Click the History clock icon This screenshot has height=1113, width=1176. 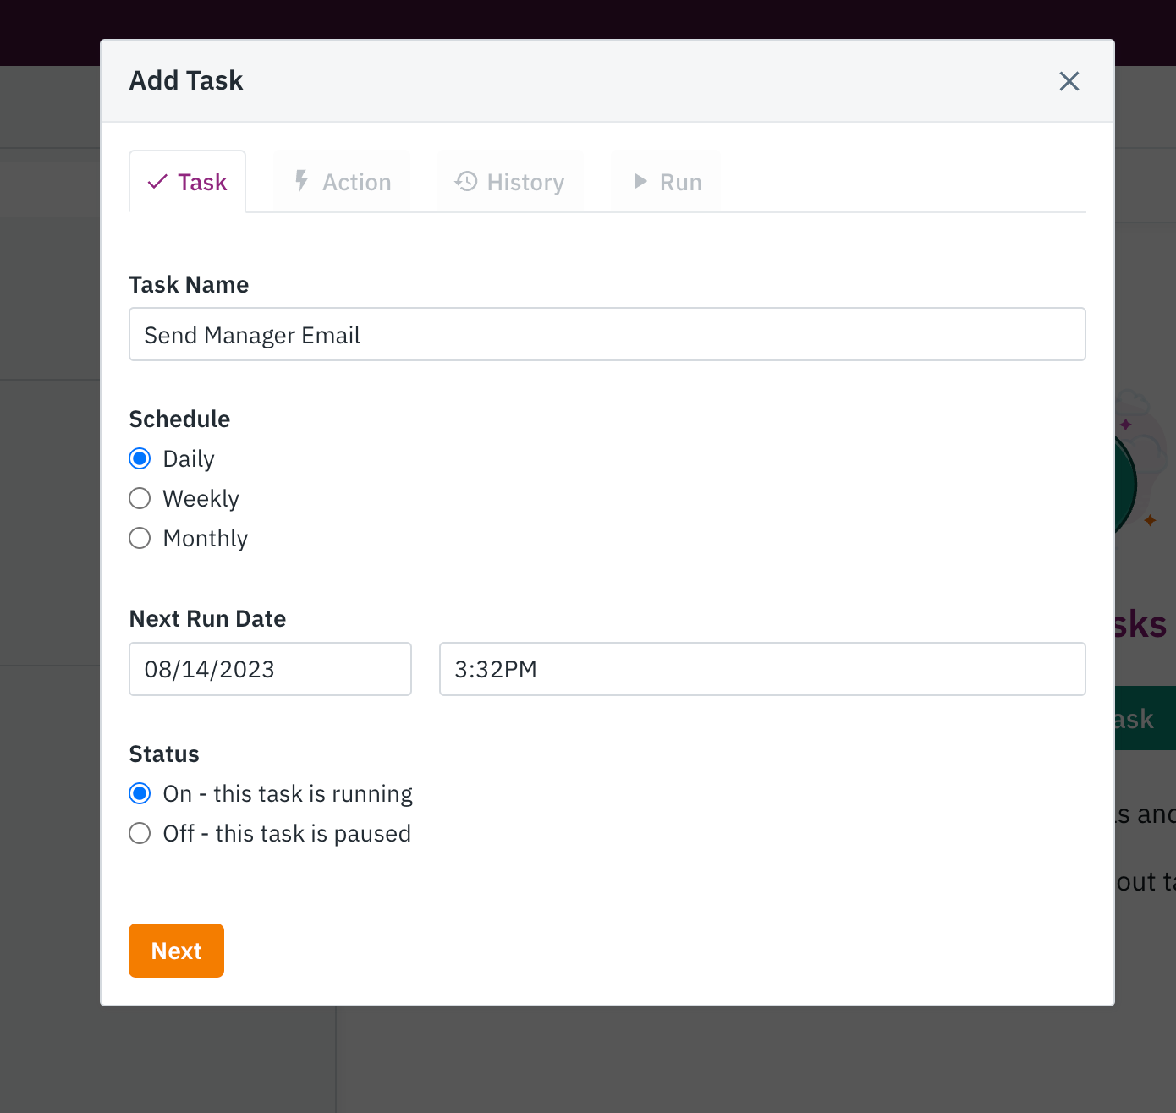(x=466, y=181)
